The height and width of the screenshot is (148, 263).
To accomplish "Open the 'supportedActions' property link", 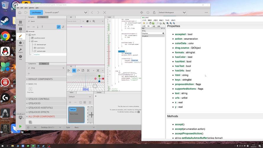I will [x=185, y=89].
